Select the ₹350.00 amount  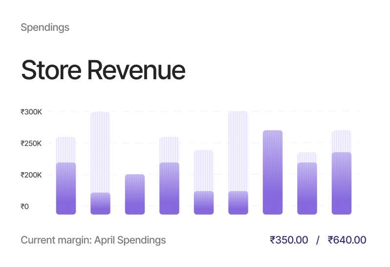(x=289, y=240)
